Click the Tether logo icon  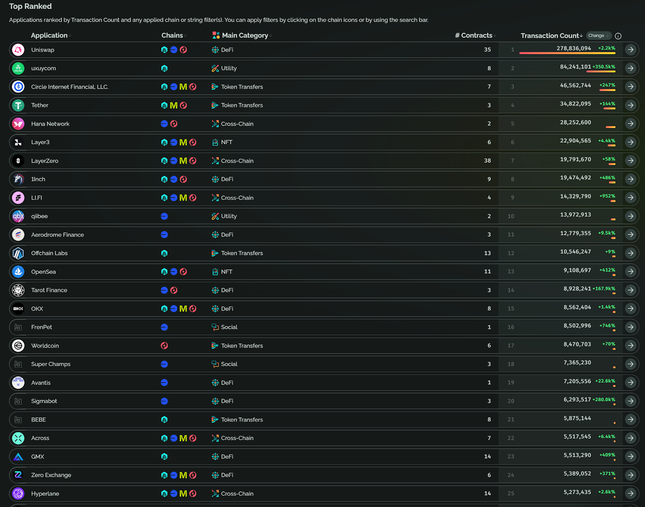click(x=18, y=106)
